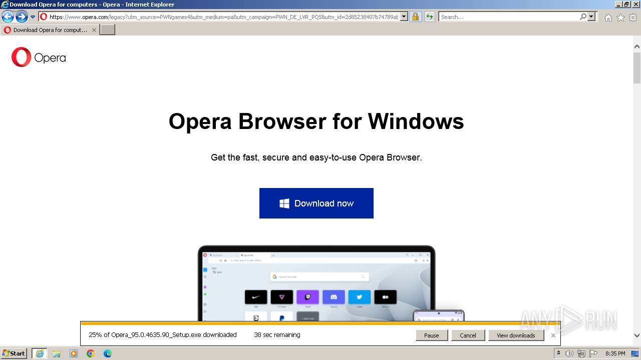
Task: Open Favorites star icon
Action: [620, 17]
